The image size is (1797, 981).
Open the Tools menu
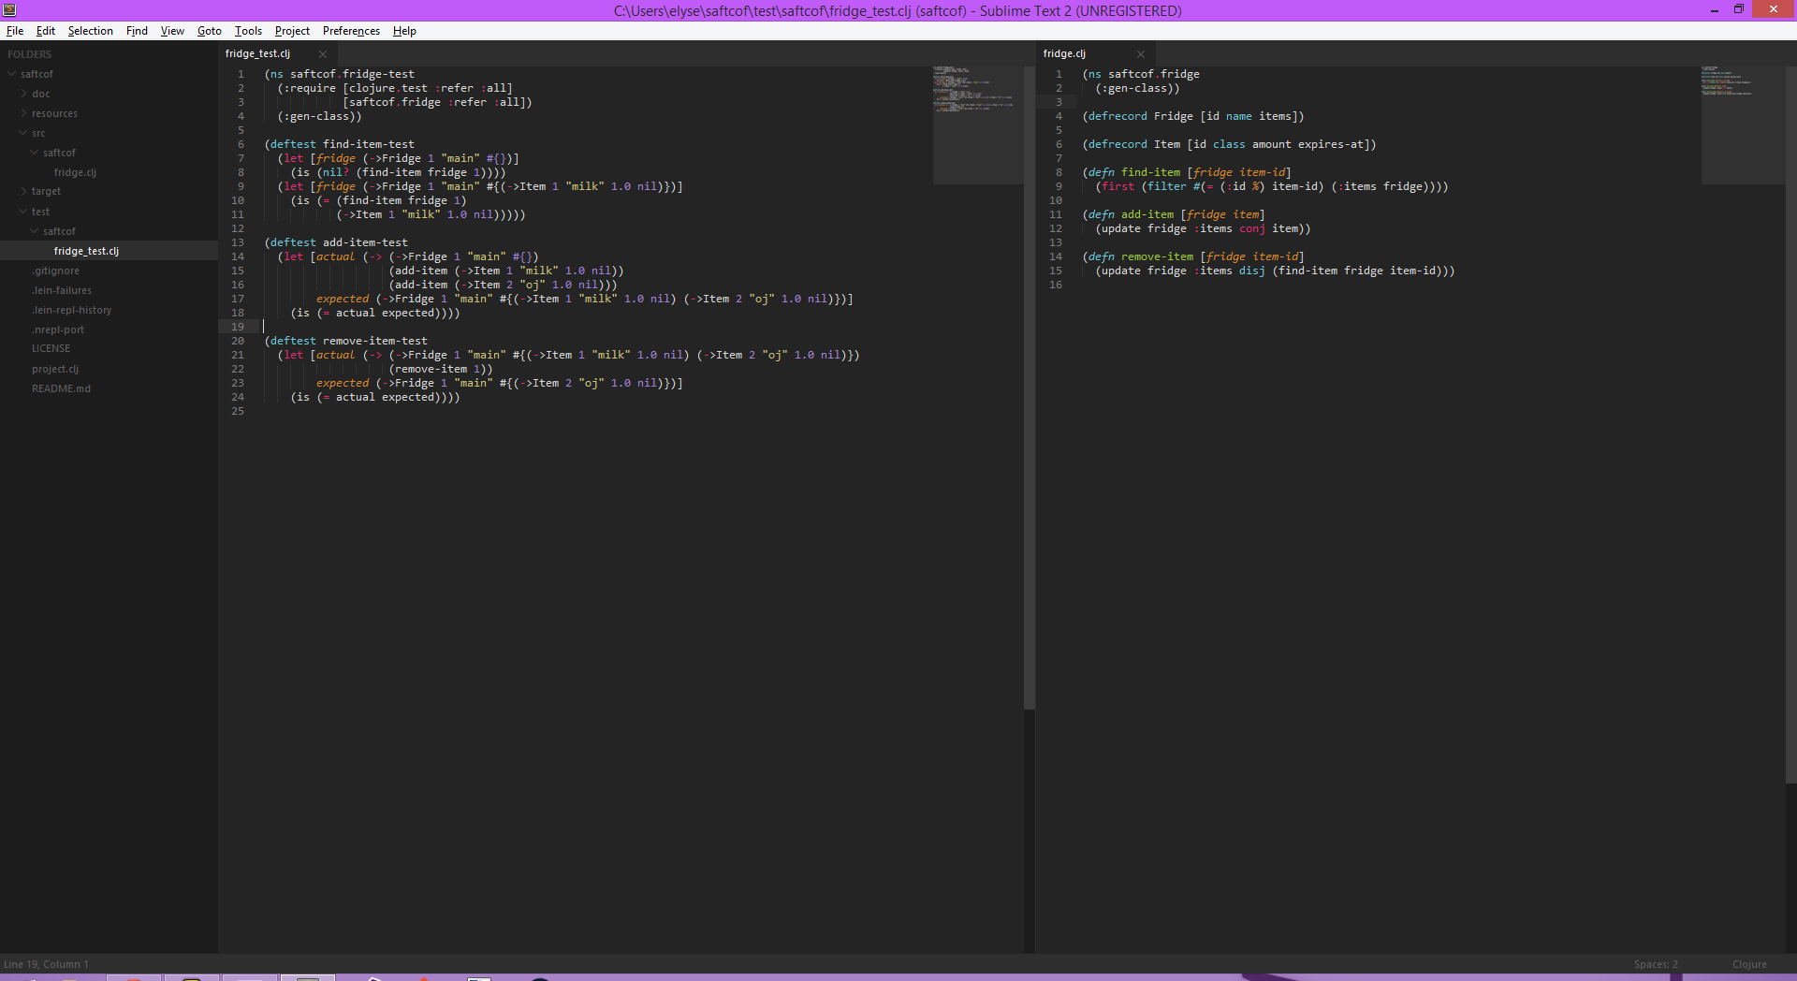point(248,31)
